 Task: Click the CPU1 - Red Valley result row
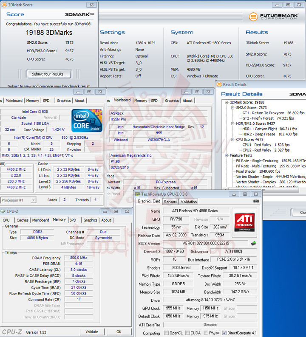tap(266, 145)
